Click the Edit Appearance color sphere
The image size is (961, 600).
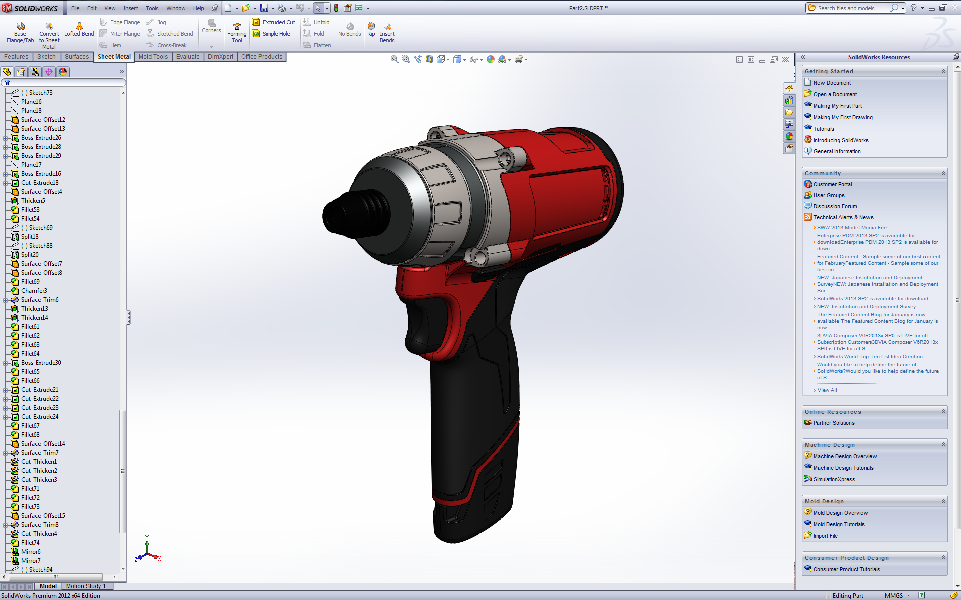[x=490, y=59]
